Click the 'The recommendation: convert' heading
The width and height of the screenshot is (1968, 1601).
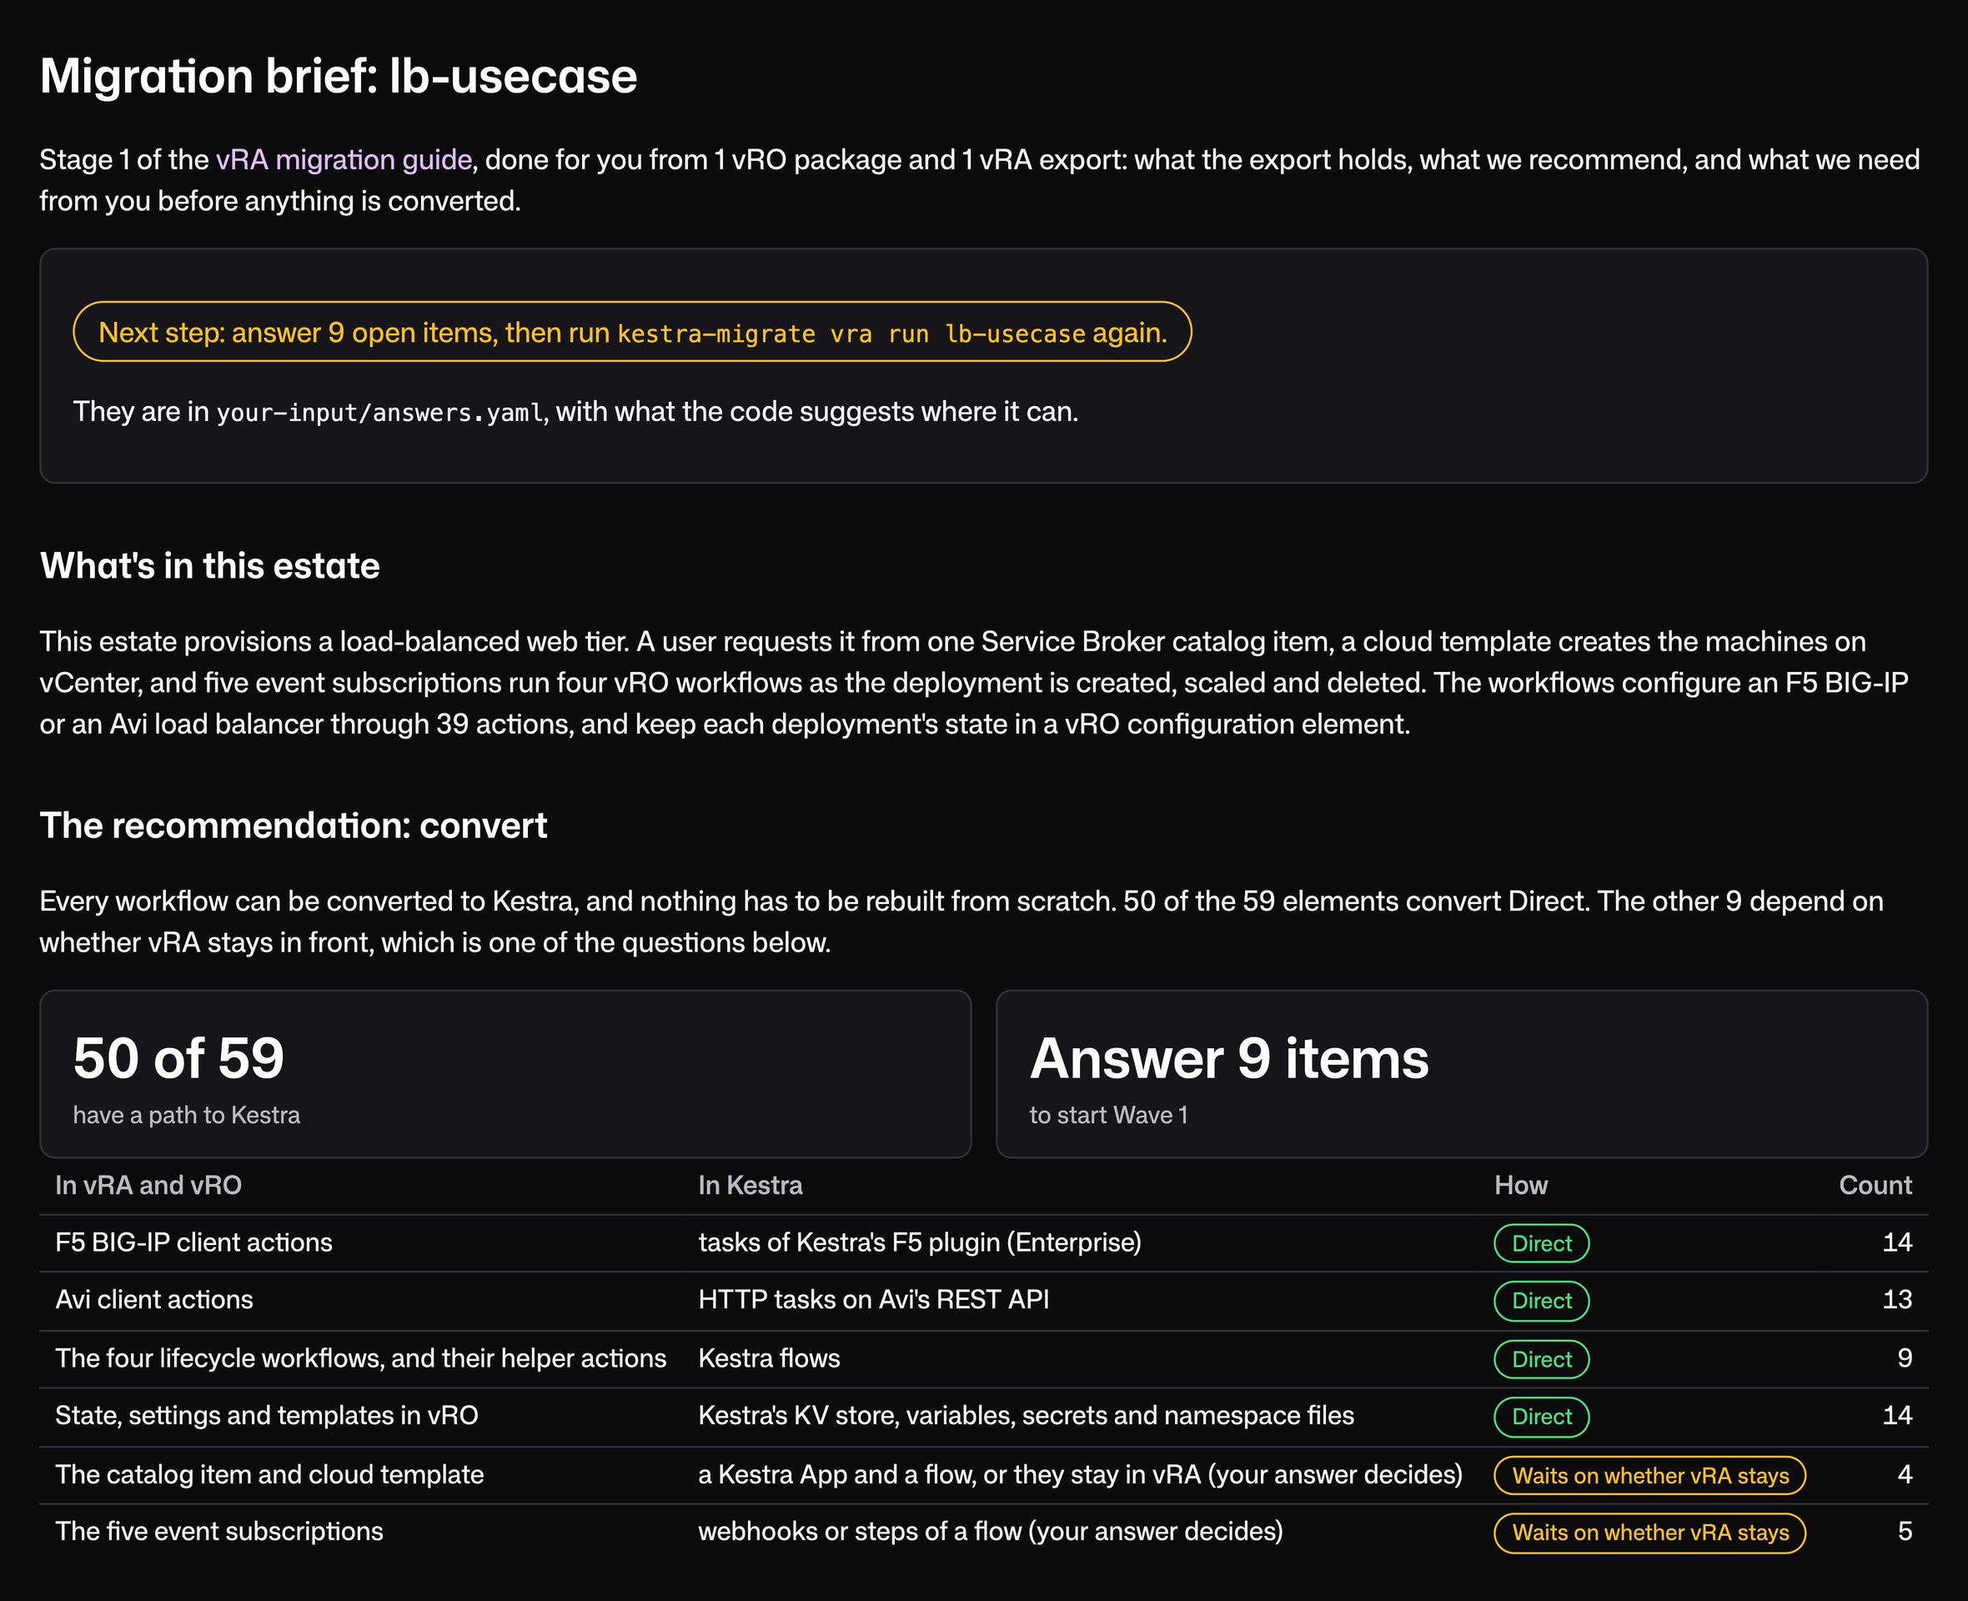(x=294, y=826)
